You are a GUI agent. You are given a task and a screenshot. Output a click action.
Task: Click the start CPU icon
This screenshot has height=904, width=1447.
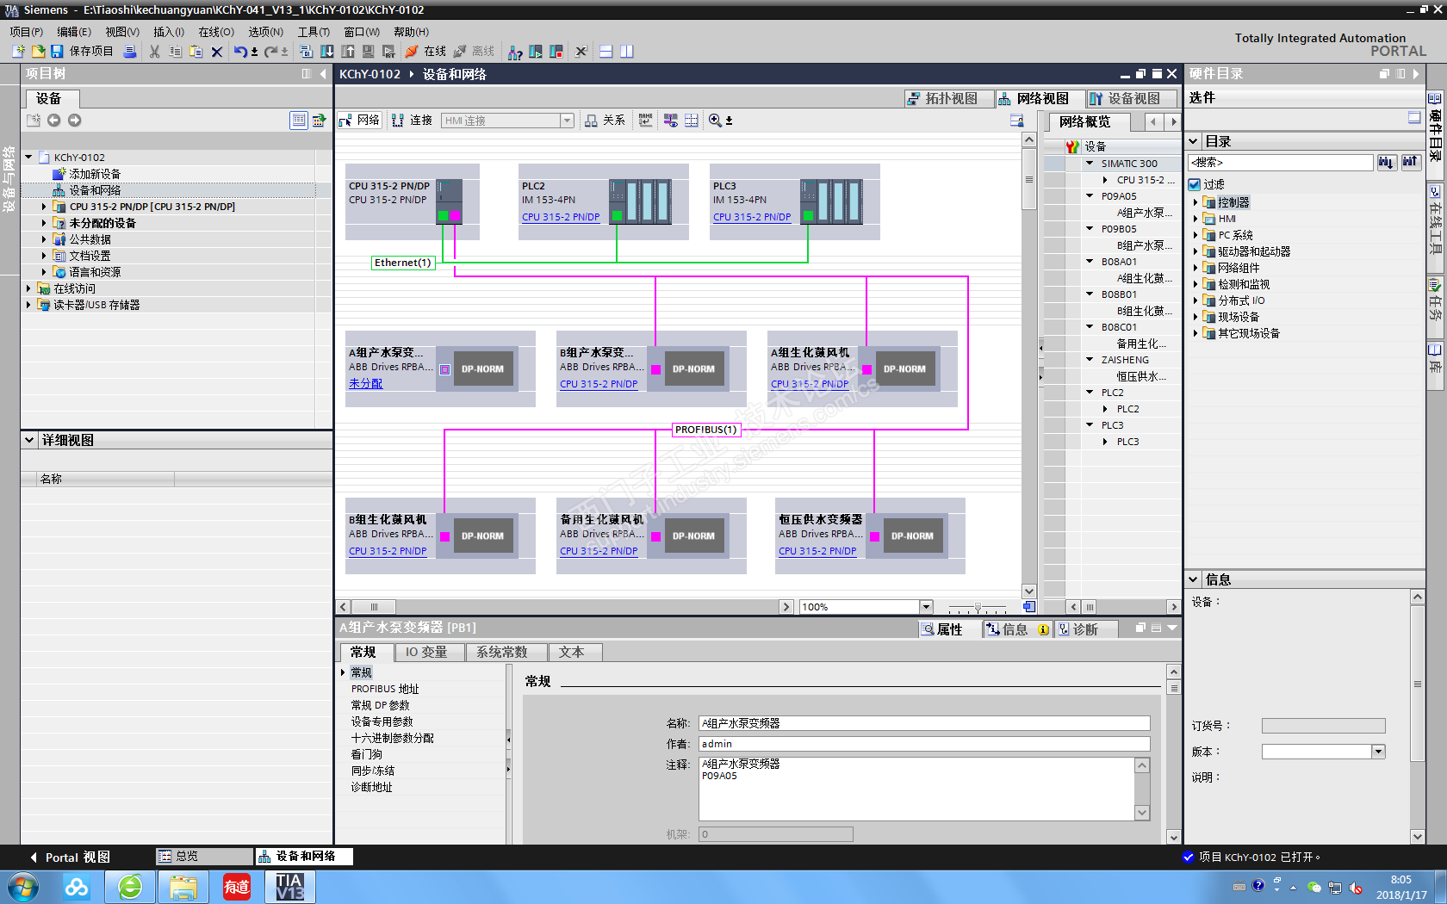[536, 52]
